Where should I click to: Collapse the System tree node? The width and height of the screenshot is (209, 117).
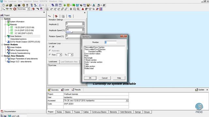click(2, 19)
